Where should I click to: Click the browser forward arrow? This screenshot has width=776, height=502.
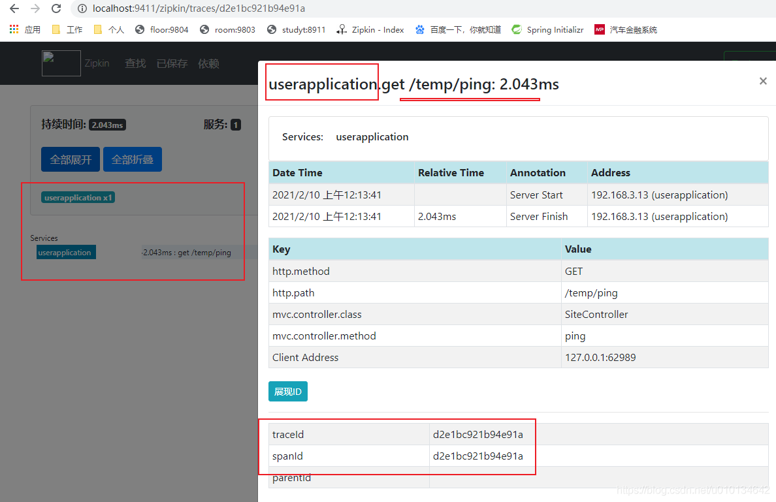(35, 8)
